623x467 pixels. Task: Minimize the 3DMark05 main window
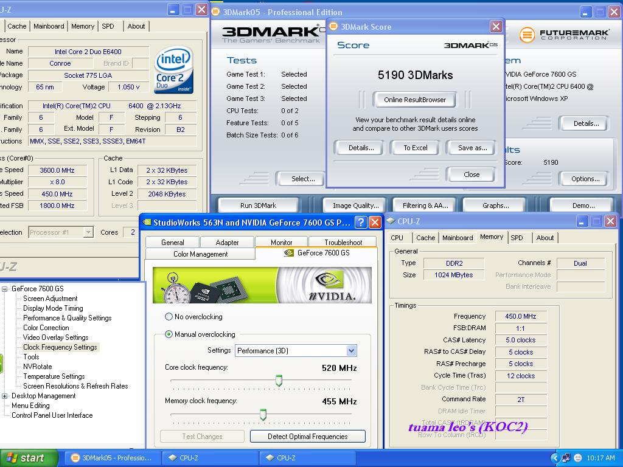click(x=586, y=12)
